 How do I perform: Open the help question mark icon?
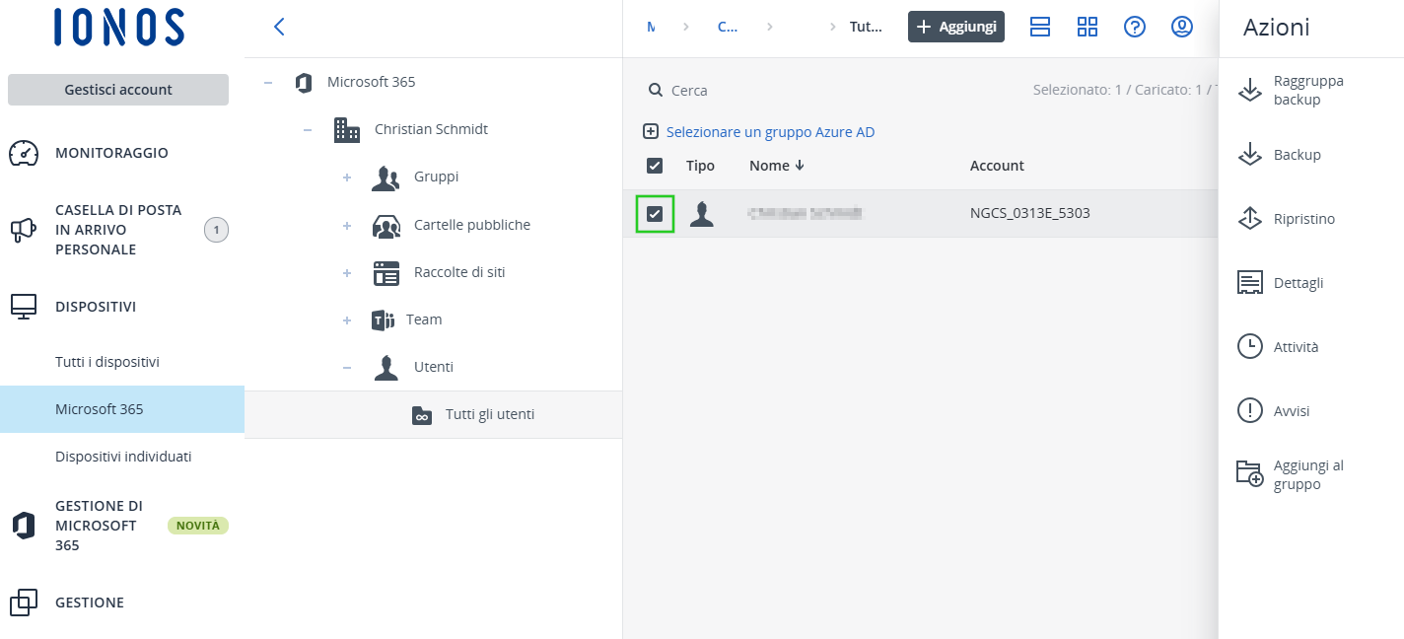[x=1134, y=28]
